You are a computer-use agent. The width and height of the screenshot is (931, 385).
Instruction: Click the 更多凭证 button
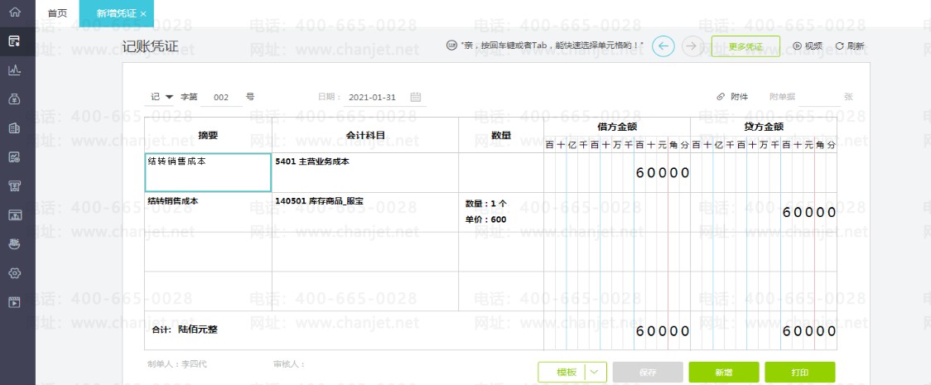click(745, 46)
